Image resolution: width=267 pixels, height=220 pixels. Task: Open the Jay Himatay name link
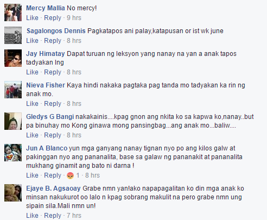tap(46, 54)
